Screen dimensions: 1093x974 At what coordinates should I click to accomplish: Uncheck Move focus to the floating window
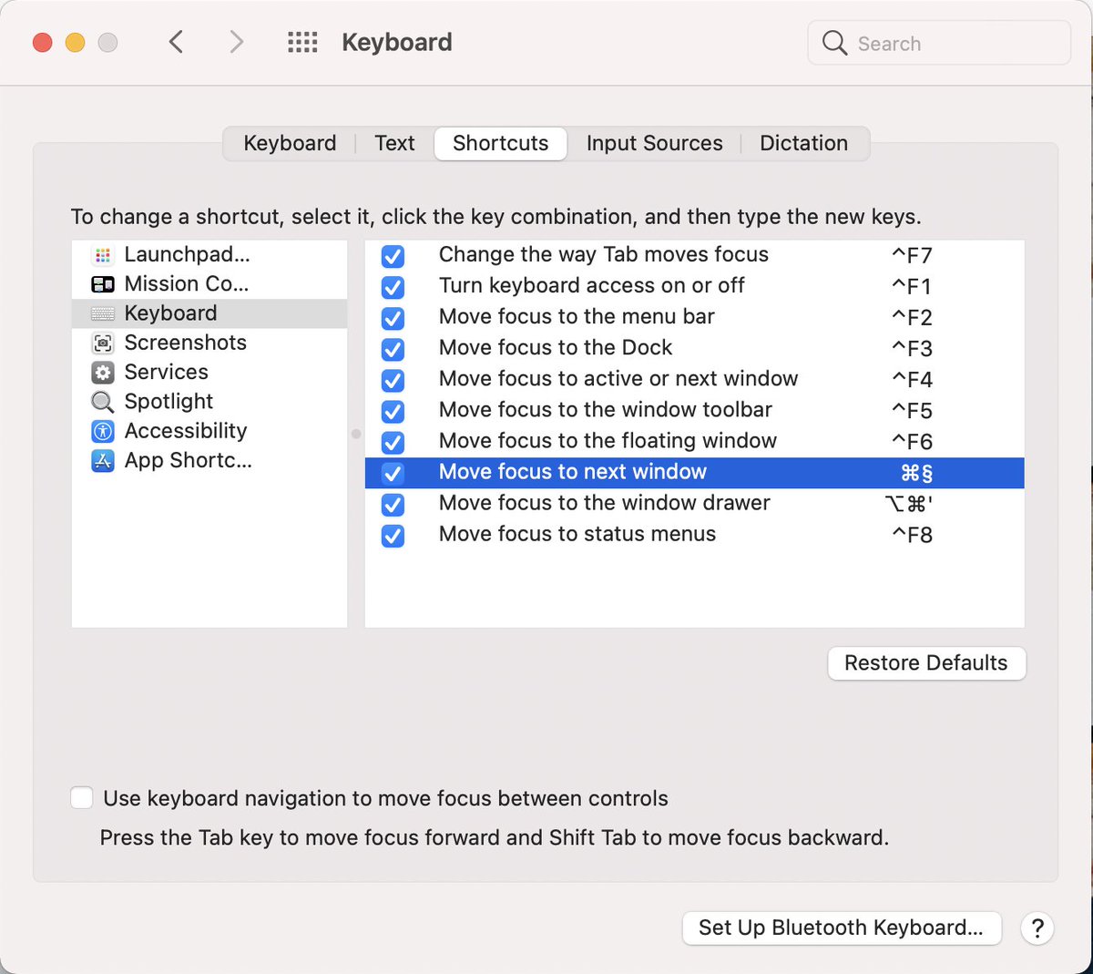point(393,442)
